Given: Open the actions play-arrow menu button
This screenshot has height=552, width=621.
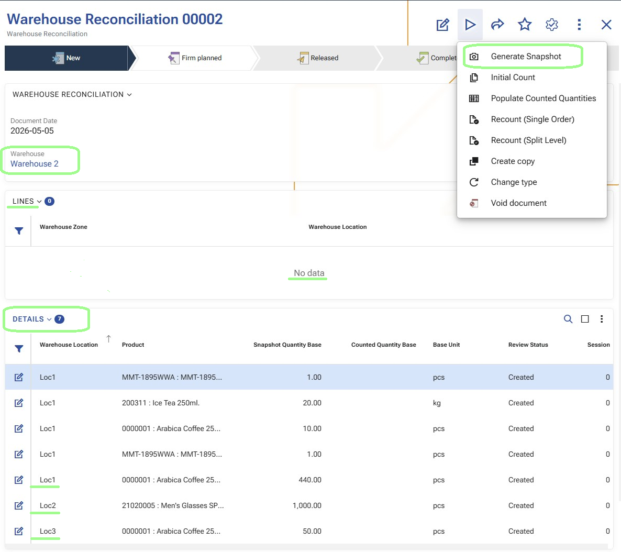Looking at the screenshot, I should click(x=470, y=25).
